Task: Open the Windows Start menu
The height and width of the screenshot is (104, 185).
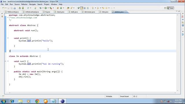Action: 3,101
